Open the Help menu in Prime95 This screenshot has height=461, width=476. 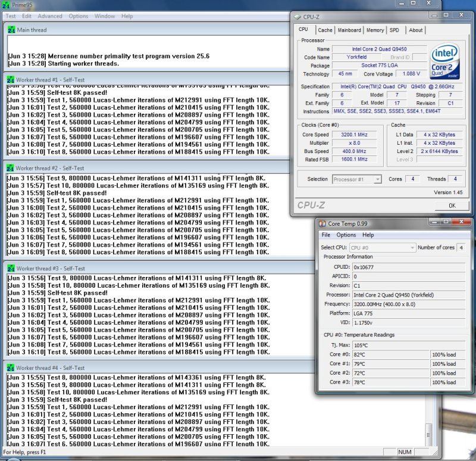(127, 16)
